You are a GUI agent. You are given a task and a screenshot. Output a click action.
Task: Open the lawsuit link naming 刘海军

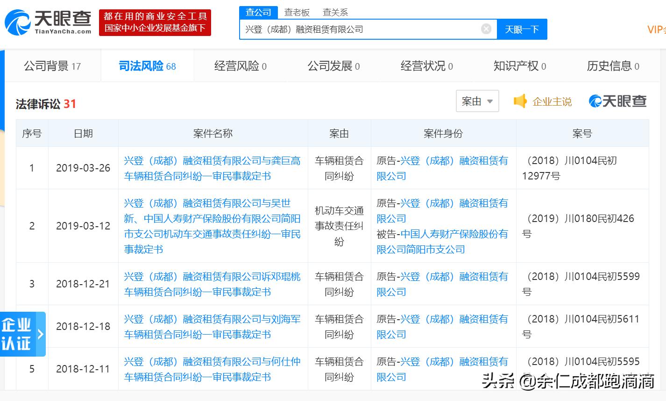(213, 327)
